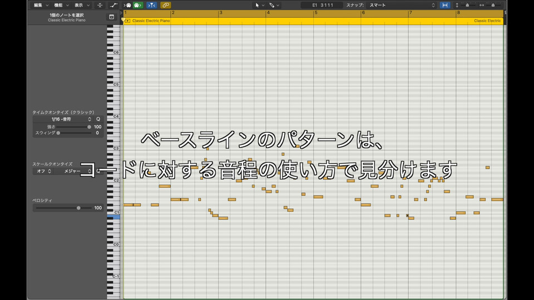
Task: Open the 編集 (Edit) menu
Action: (41, 5)
